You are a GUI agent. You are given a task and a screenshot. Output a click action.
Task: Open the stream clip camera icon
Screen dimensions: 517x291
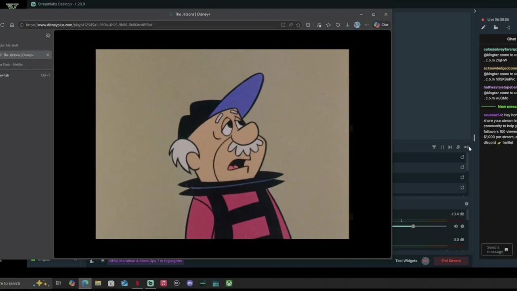click(496, 27)
